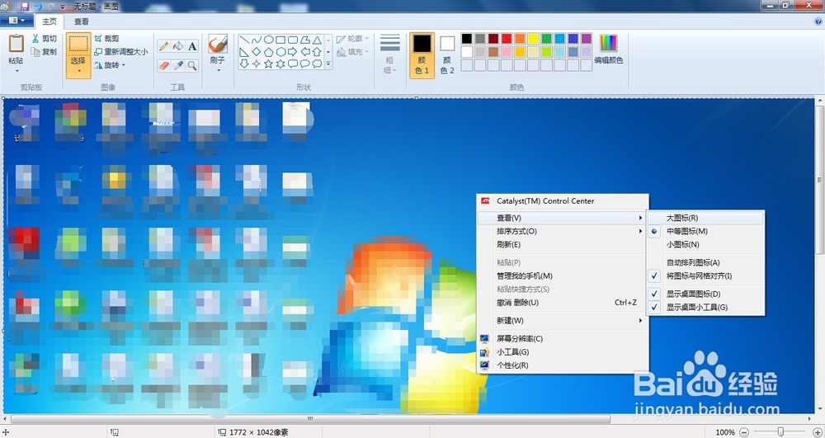Select the Magnifier tool

(x=192, y=65)
